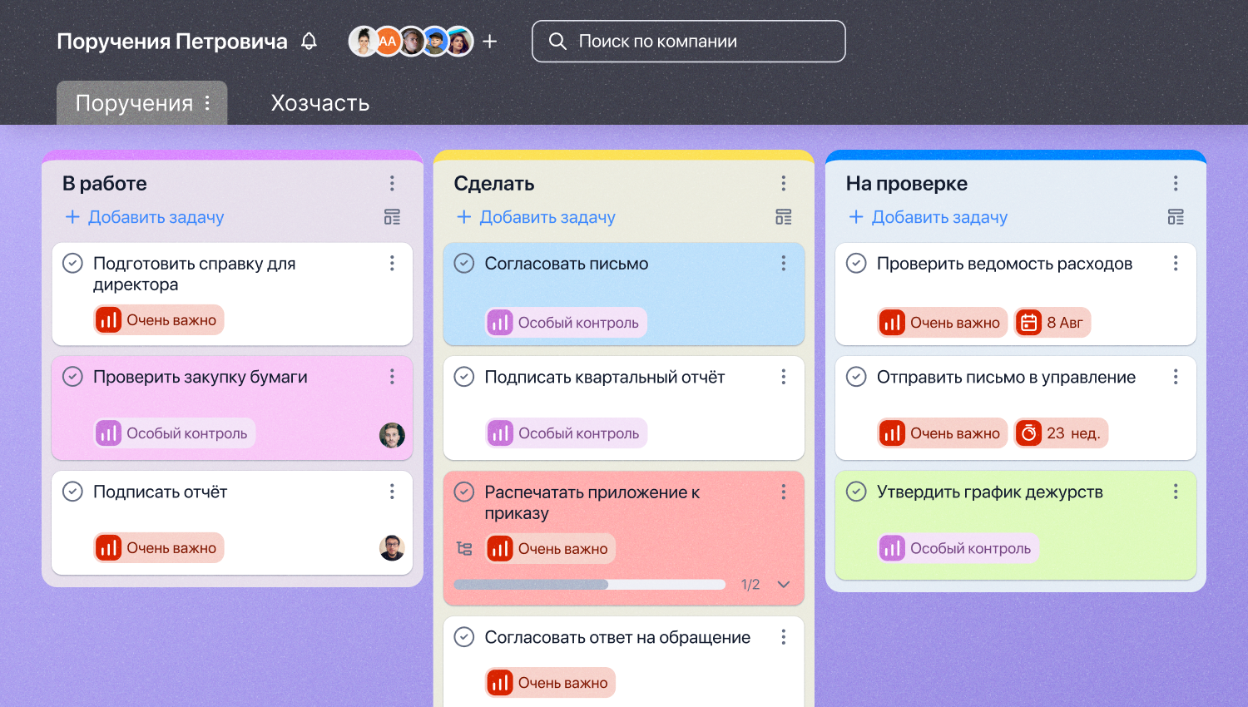Click the notification bell next to board title
The image size is (1248, 707).
pyautogui.click(x=309, y=41)
